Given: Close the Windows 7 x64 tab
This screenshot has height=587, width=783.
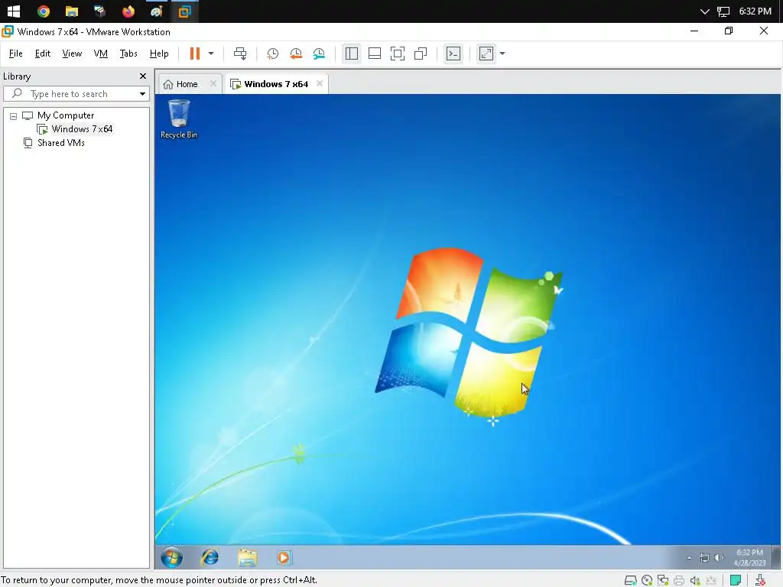Looking at the screenshot, I should coord(320,83).
